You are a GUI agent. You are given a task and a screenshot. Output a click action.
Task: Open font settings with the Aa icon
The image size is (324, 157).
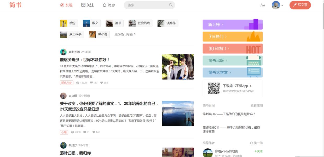(x=263, y=5)
